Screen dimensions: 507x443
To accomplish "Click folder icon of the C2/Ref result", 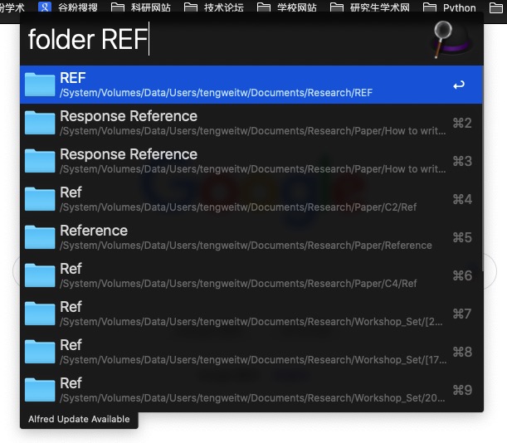I will [x=40, y=199].
